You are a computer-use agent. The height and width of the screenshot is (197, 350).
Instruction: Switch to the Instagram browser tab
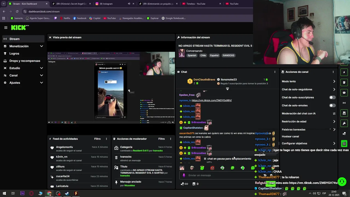(115, 4)
